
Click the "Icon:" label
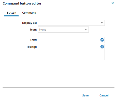(33, 30)
